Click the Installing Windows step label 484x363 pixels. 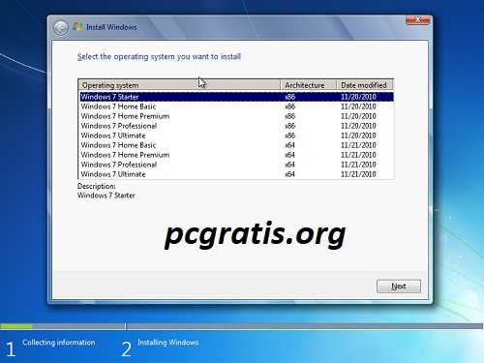pos(168,343)
